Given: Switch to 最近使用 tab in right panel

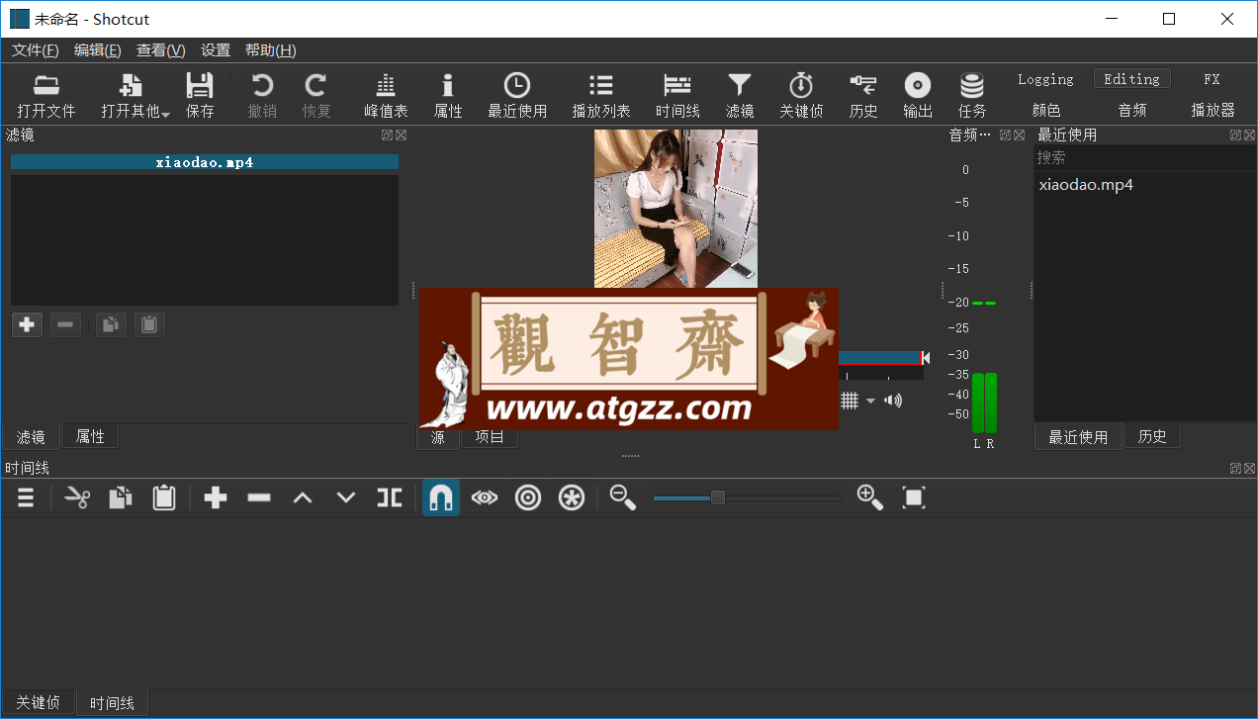Looking at the screenshot, I should 1078,436.
